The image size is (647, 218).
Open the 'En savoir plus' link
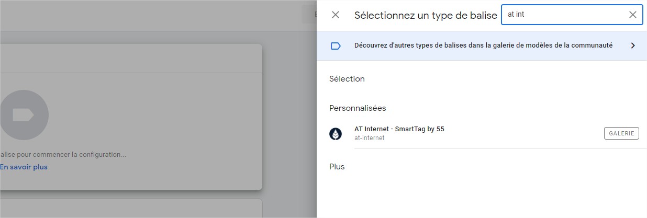pyautogui.click(x=24, y=167)
